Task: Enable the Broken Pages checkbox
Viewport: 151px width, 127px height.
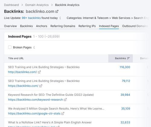Action: (10, 47)
